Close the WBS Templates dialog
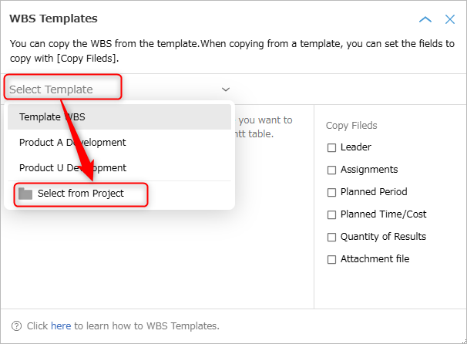 tap(450, 19)
